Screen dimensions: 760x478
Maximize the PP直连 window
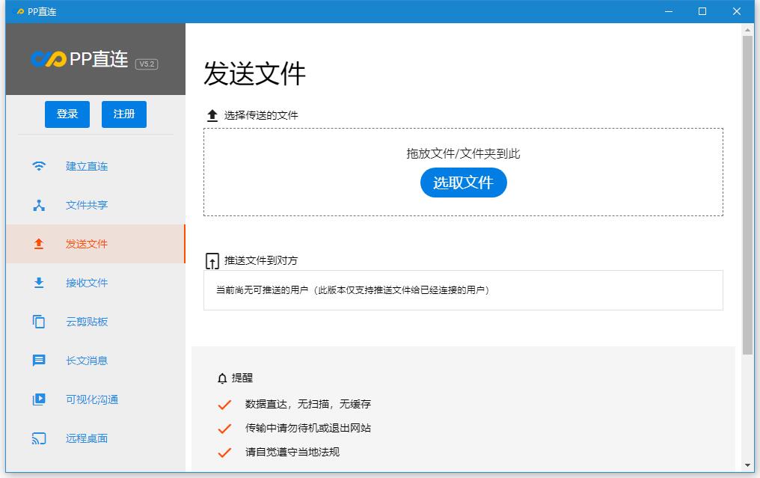coord(702,11)
